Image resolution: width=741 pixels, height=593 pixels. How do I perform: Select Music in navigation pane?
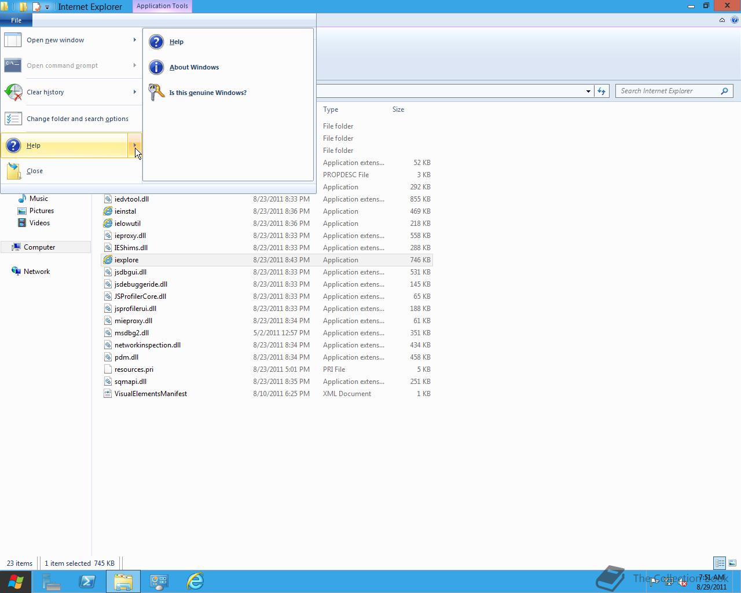pyautogui.click(x=39, y=199)
